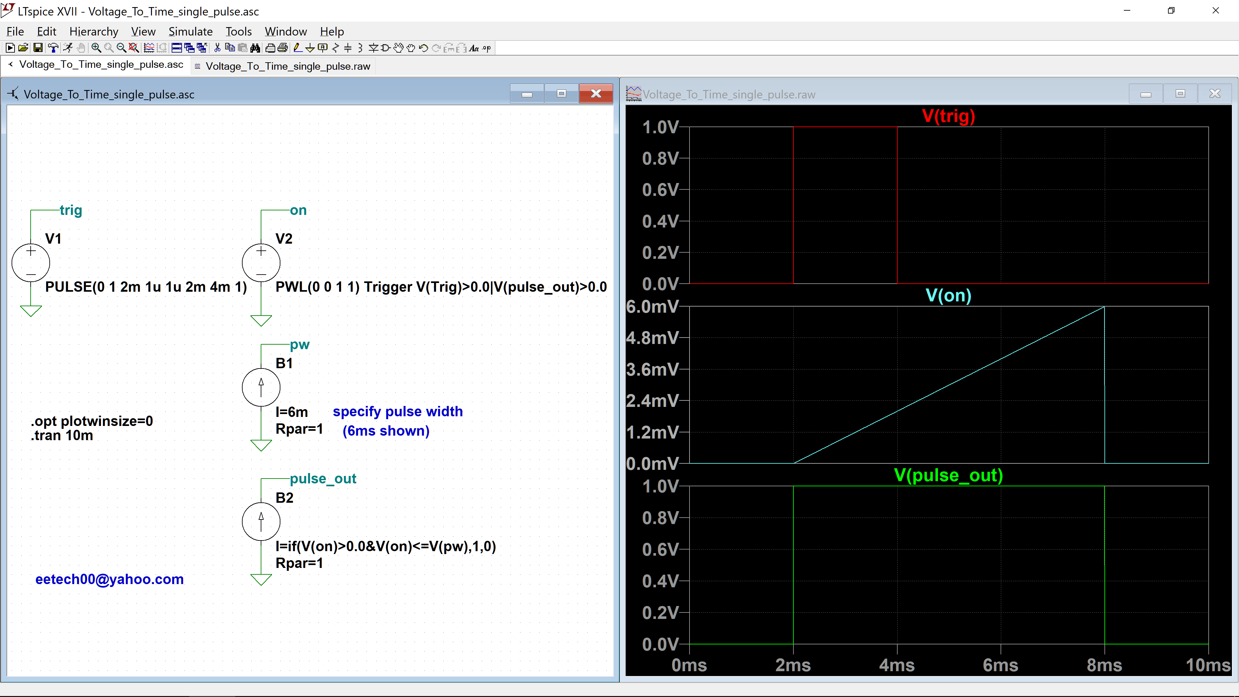Open the Edit menu
Viewport: 1239px width, 697px height.
[46, 31]
